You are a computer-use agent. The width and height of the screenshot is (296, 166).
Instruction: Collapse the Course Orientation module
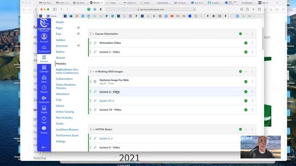(93, 34)
